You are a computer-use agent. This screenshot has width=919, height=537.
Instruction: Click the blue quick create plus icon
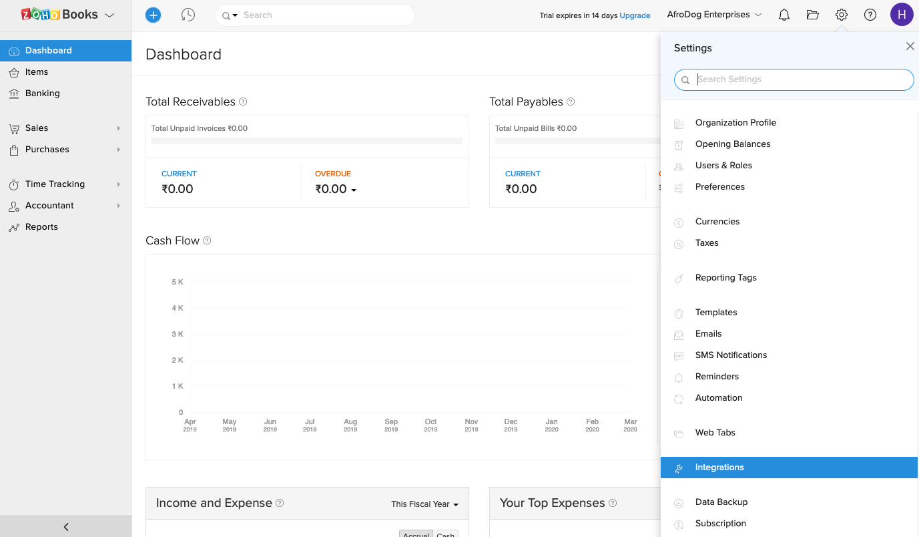pyautogui.click(x=153, y=15)
